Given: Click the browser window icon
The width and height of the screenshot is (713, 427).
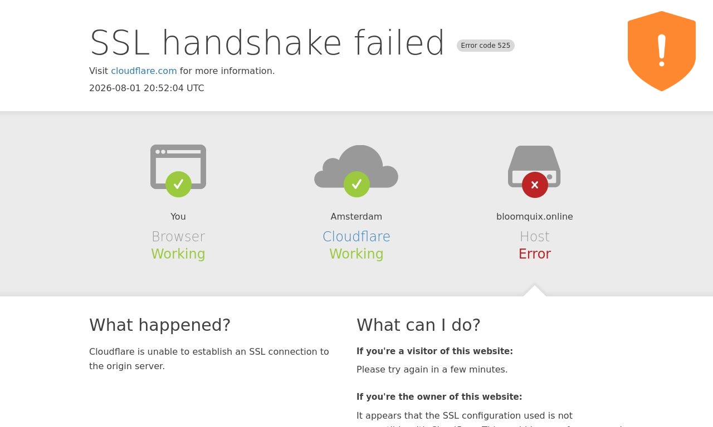Looking at the screenshot, I should (x=178, y=167).
